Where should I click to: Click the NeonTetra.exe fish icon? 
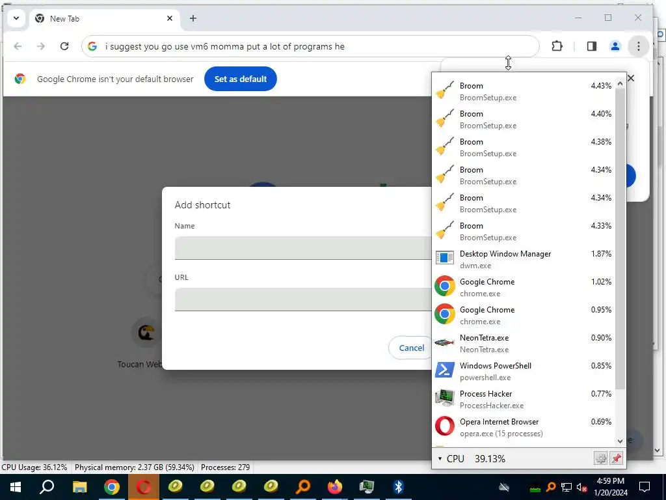pos(445,342)
